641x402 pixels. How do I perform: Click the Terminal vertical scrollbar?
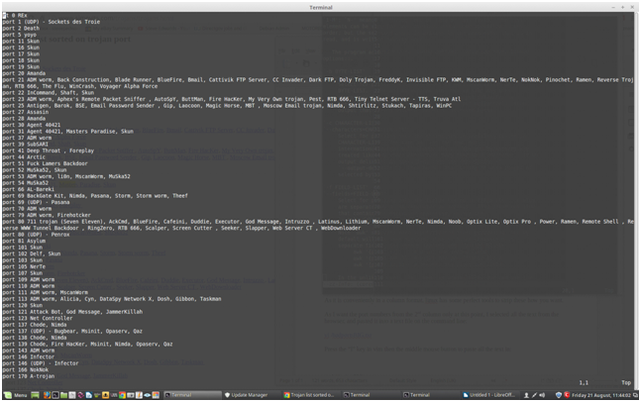coord(636,198)
